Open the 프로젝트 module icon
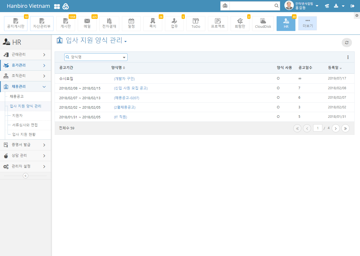The image size is (360, 256). click(x=218, y=23)
